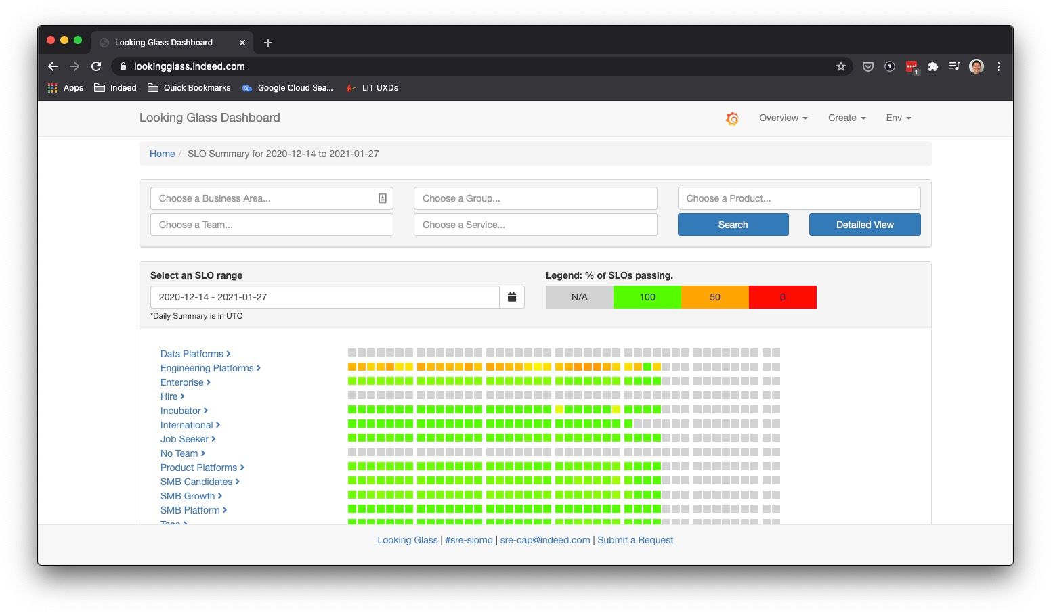Expand the No Team row
This screenshot has height=615, width=1051.
pos(183,453)
